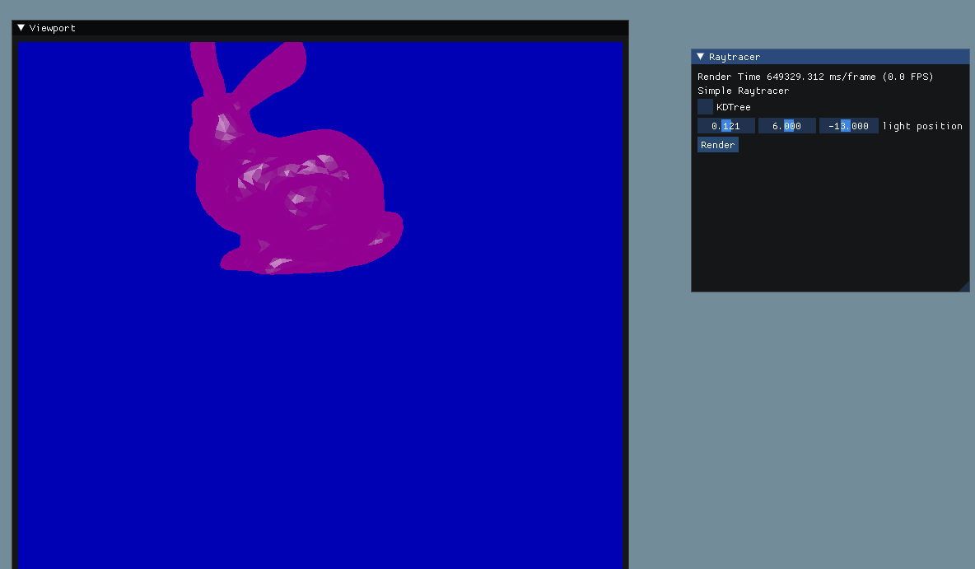Click the rendered bunny's head
This screenshot has height=569, width=975.
[218, 125]
